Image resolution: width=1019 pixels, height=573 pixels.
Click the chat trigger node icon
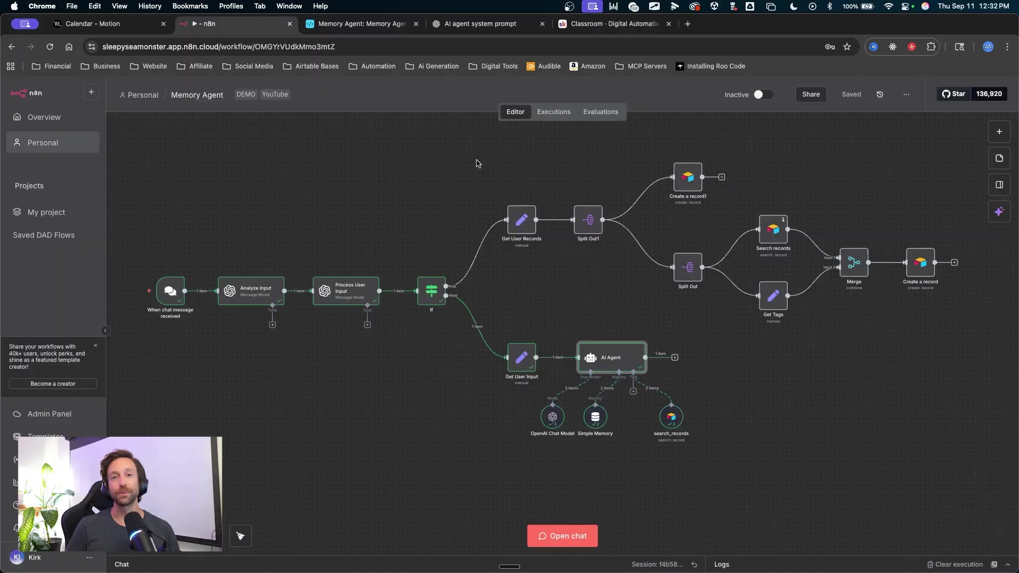[170, 291]
